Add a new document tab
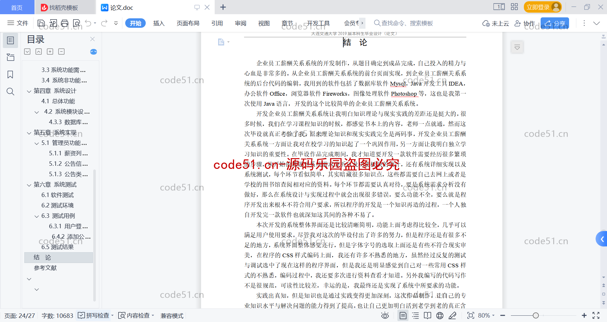Screen dimensions: 607x322 click(x=223, y=7)
